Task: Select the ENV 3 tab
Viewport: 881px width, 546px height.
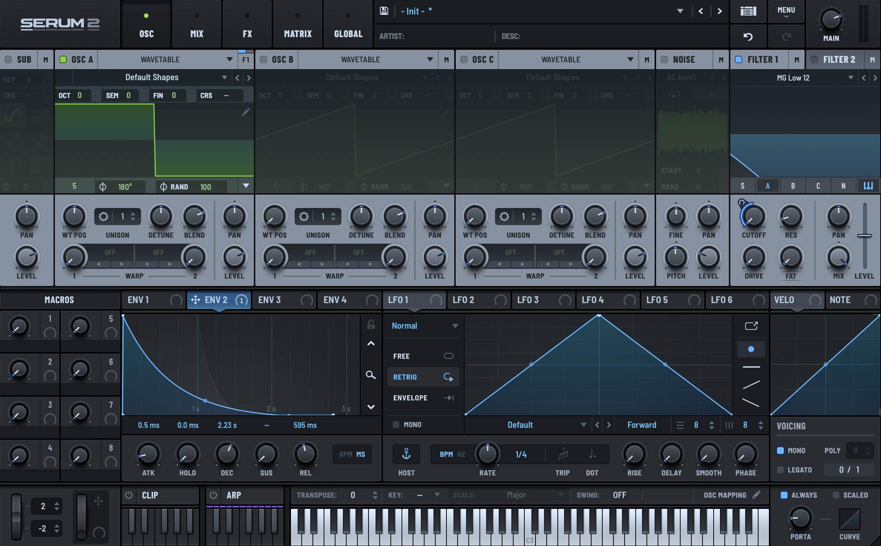Action: [x=270, y=300]
